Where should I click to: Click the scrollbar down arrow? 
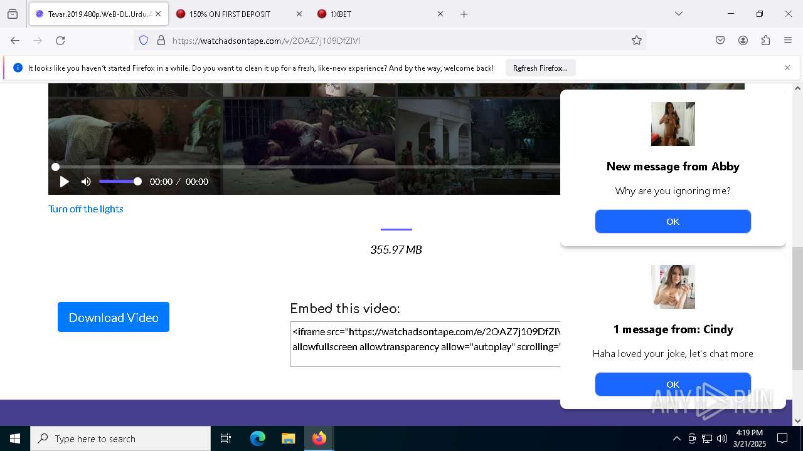pyautogui.click(x=797, y=420)
